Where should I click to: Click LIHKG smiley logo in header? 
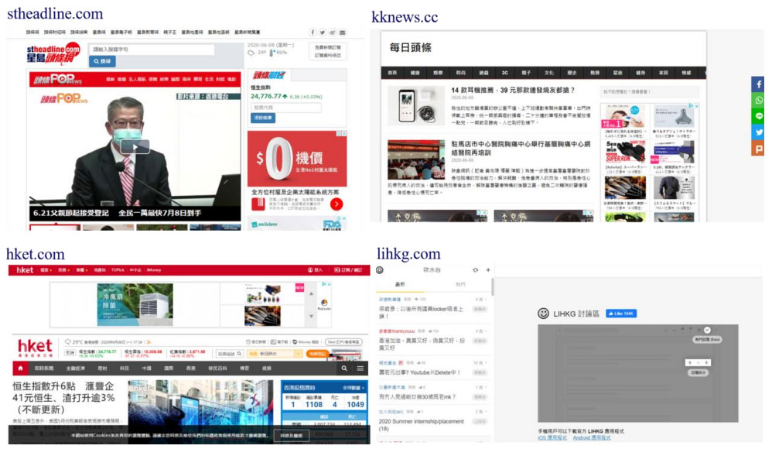[x=380, y=270]
